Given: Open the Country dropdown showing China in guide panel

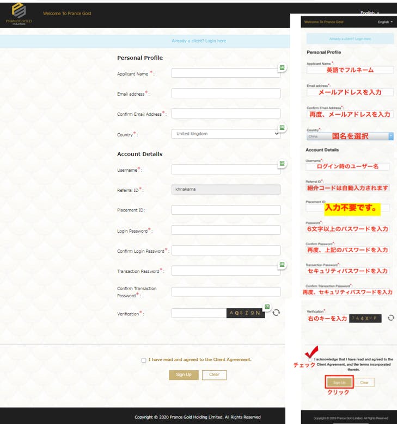Looking at the screenshot, I should point(350,136).
